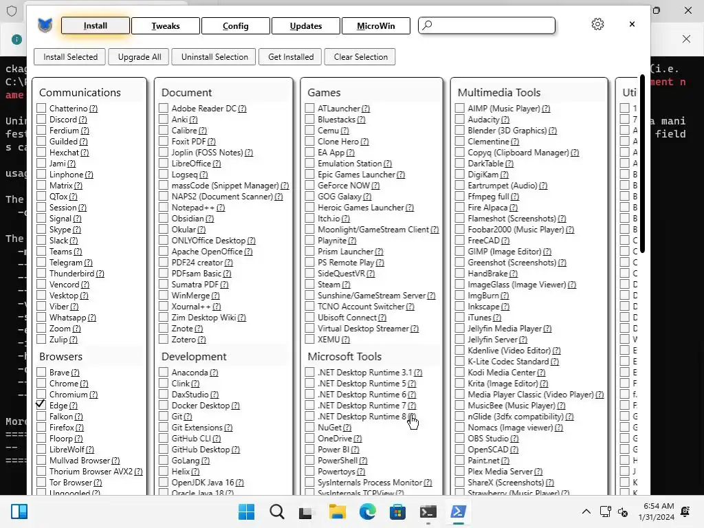Switch to Terminal taskbar icon
The image size is (704, 528).
[428, 511]
